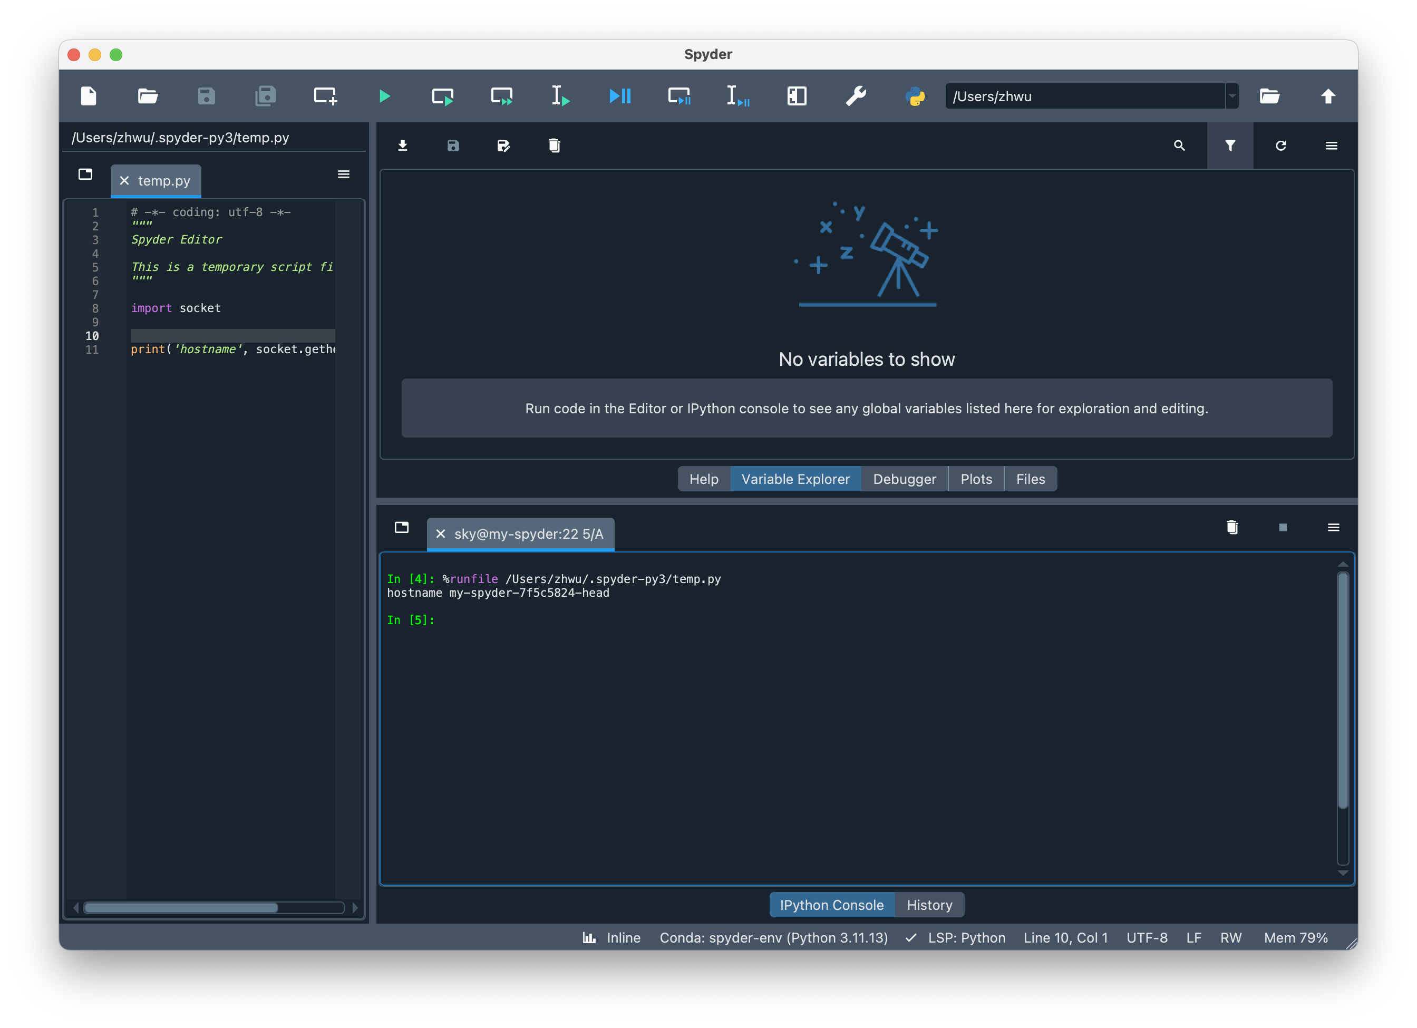Remove all variables with trash icon
Viewport: 1417px width, 1028px height.
[x=554, y=146]
